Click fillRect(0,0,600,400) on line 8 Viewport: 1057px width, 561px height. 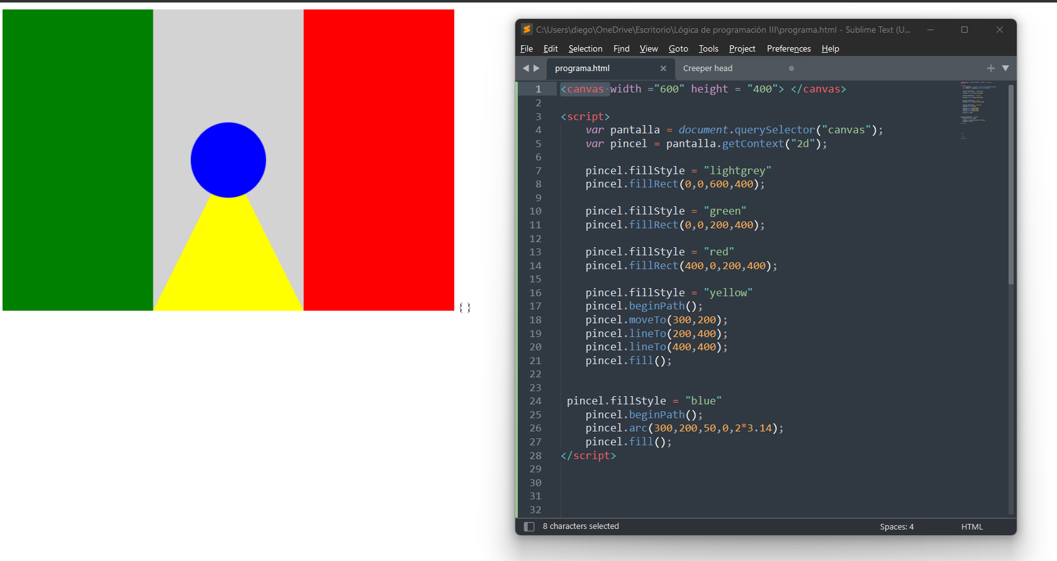694,184
